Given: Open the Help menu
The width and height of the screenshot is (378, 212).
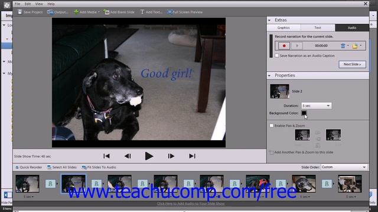Looking at the screenshot, I should pos(51,4).
